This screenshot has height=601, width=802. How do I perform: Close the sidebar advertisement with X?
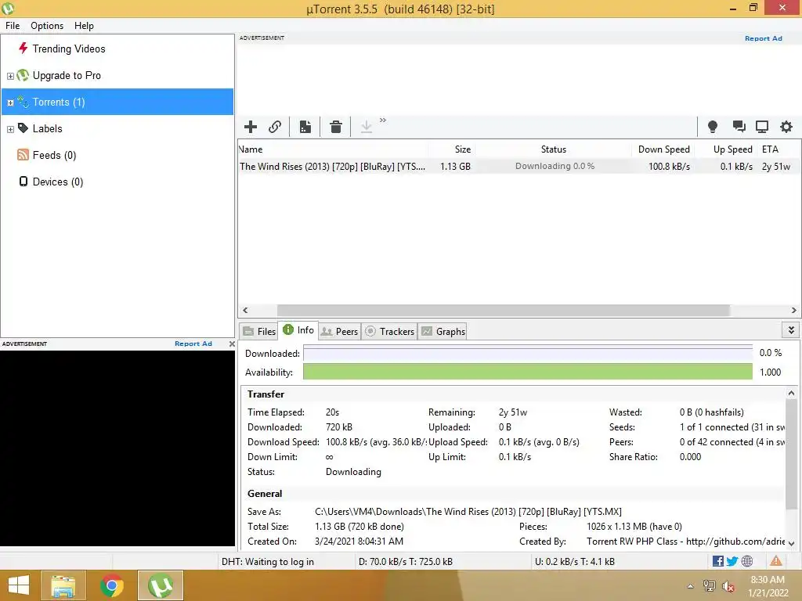(232, 344)
